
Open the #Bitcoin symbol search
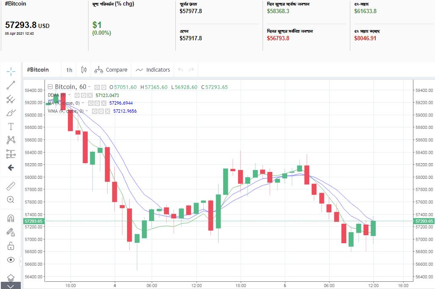38,69
